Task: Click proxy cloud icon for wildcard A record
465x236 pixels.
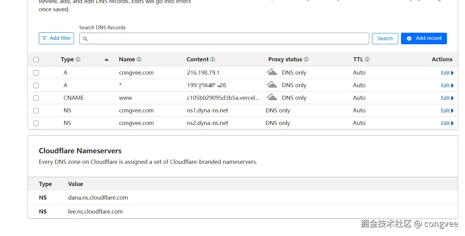Action: click(x=272, y=85)
